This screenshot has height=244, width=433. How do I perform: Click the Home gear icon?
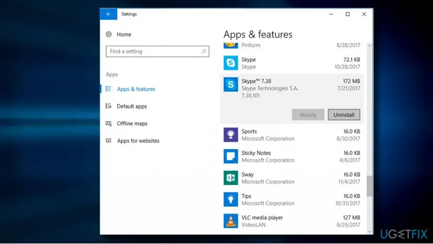[109, 34]
